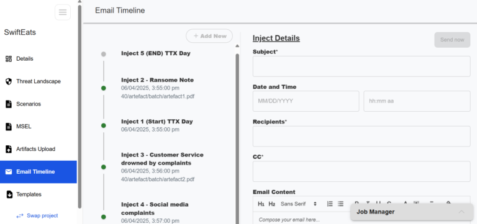
Task: Select Inject 5 (END) grey timeline marker
Action: 104,54
